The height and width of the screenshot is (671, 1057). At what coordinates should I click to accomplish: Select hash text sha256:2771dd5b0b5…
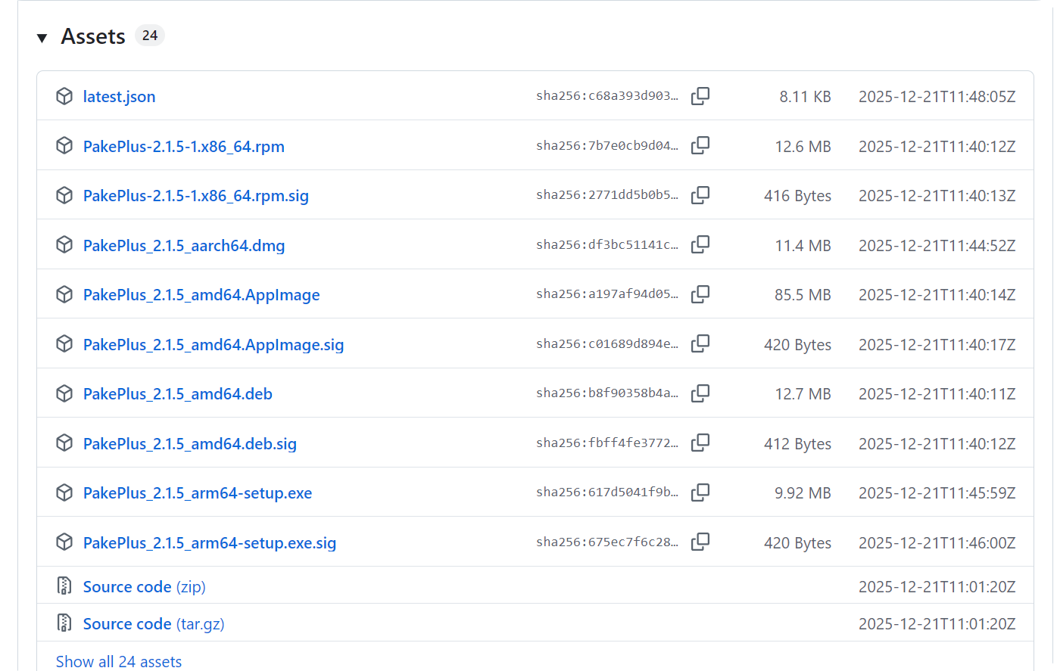tap(607, 195)
